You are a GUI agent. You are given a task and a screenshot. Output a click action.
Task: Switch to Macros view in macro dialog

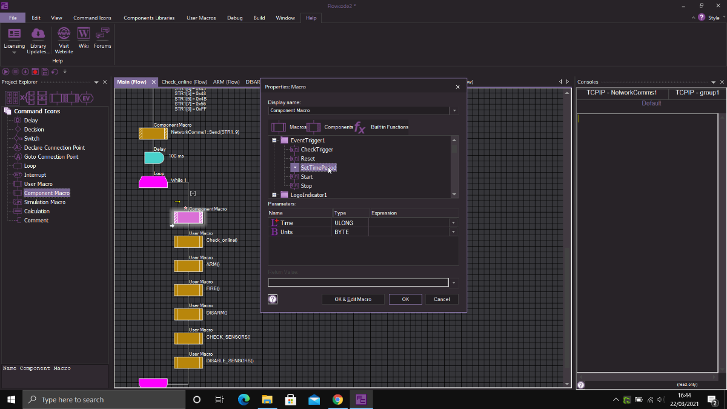click(279, 127)
